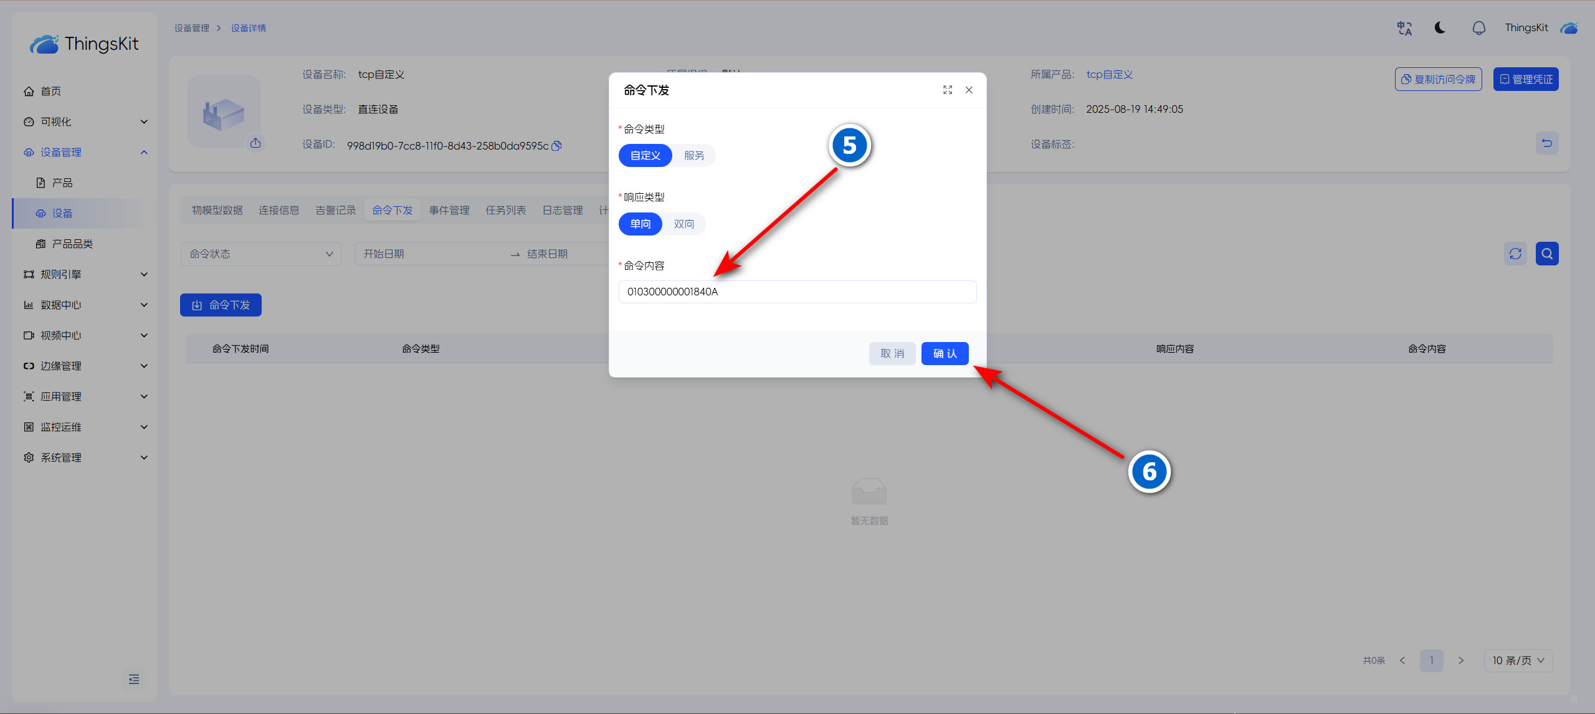
Task: Open the 产品品类 sidebar item
Action: click(72, 244)
